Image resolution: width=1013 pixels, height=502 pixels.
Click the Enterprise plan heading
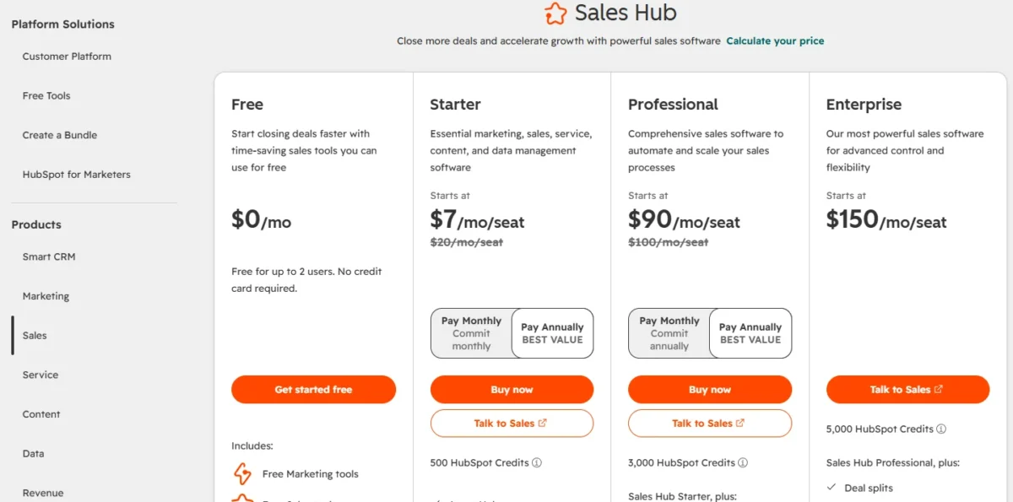coord(864,105)
